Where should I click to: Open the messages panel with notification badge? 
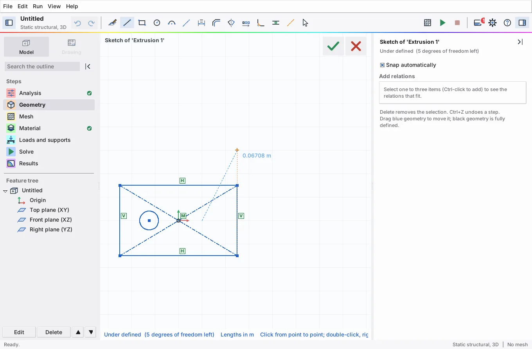478,23
